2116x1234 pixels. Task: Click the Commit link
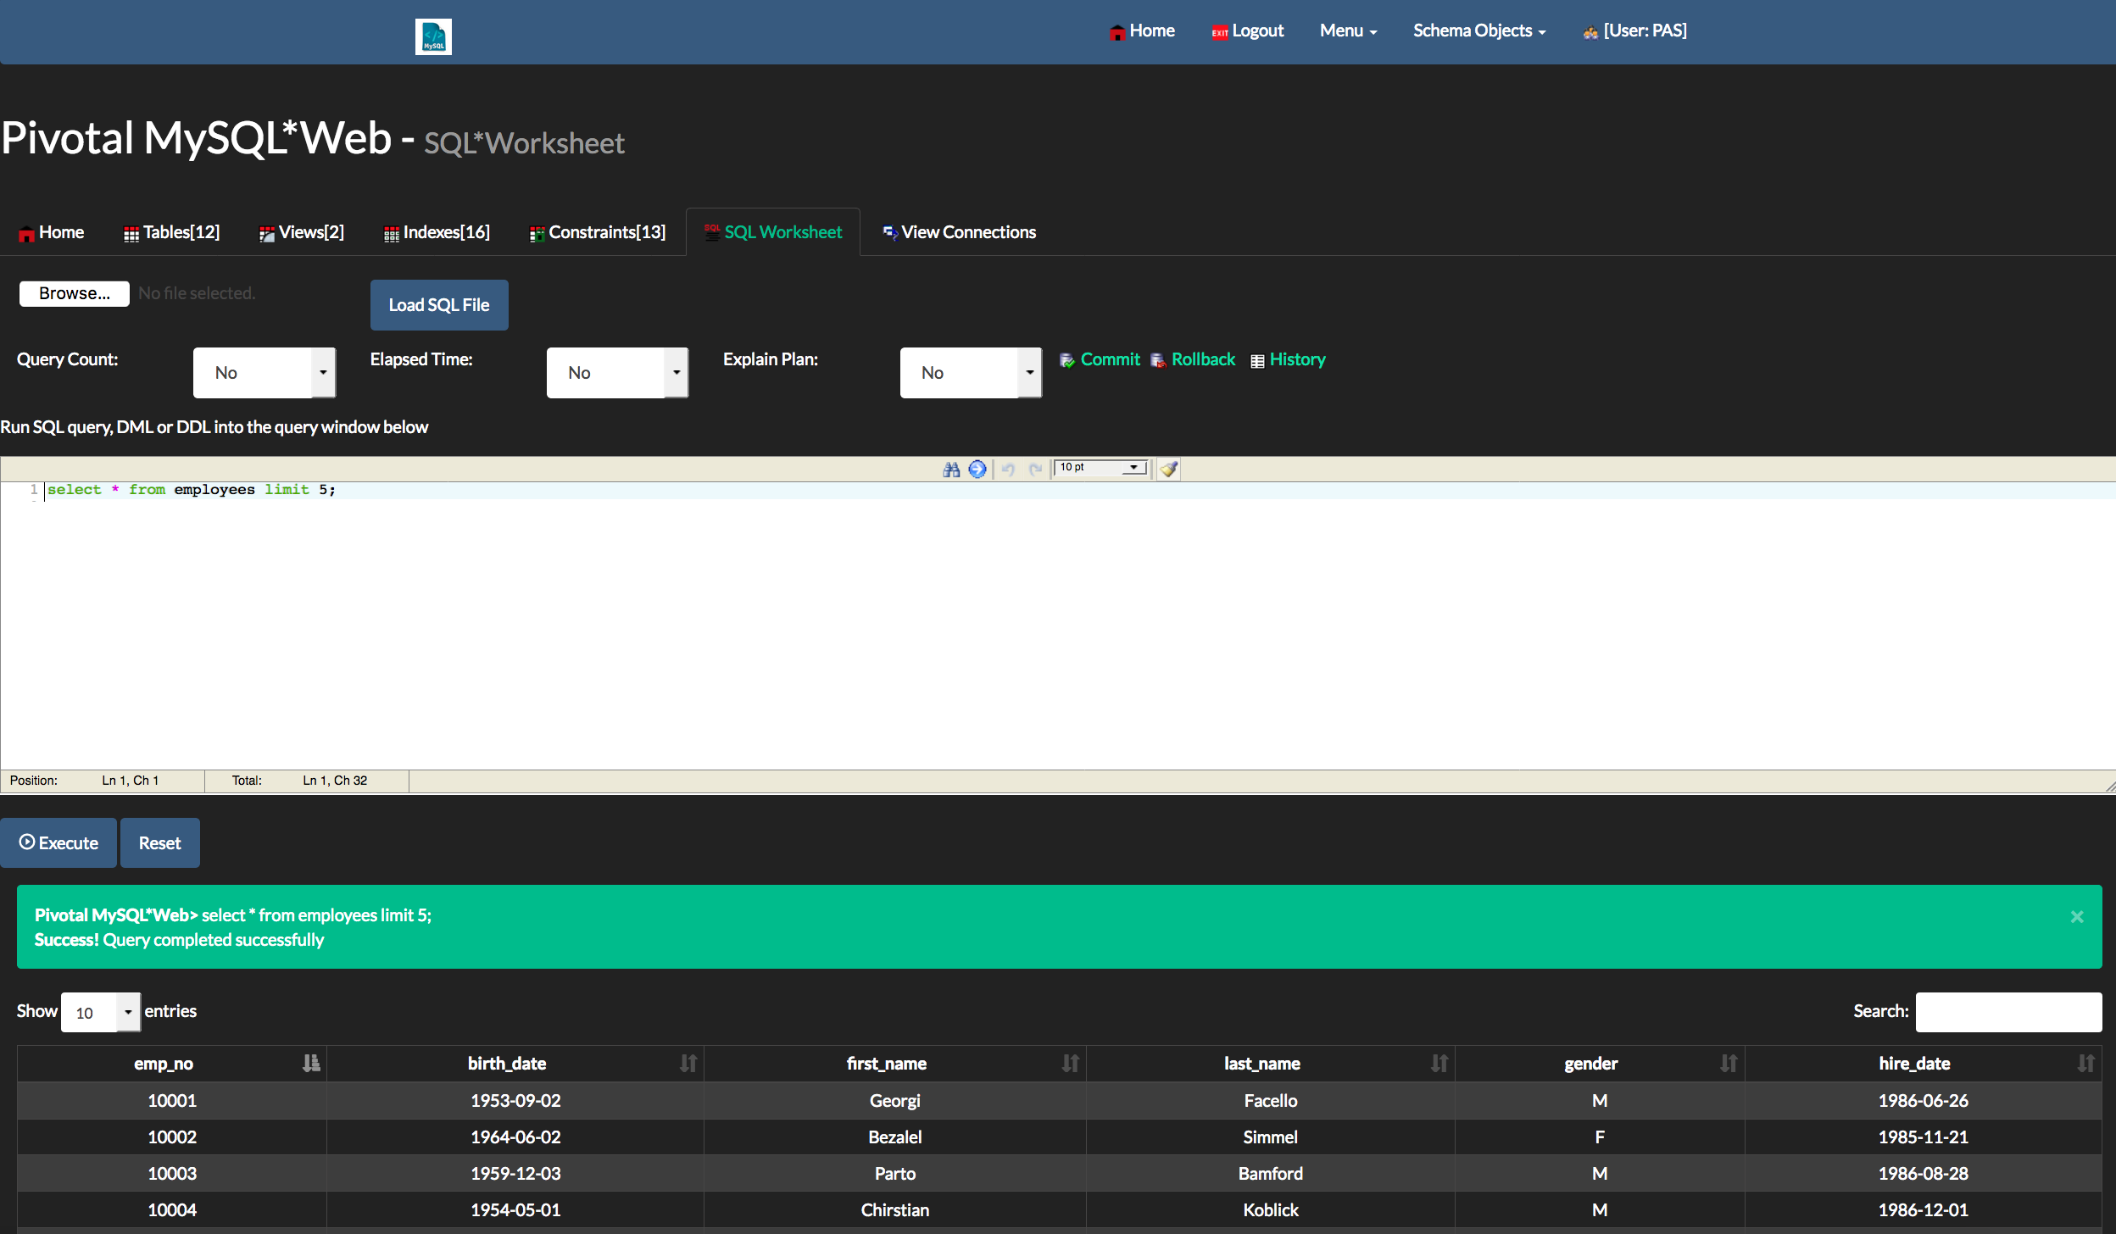(1110, 359)
